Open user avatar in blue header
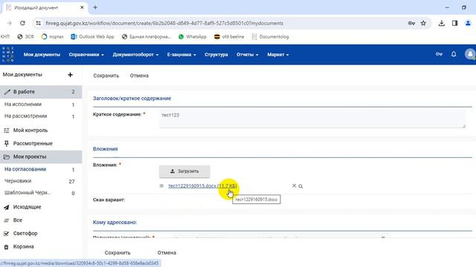The image size is (476, 267). click(470, 54)
